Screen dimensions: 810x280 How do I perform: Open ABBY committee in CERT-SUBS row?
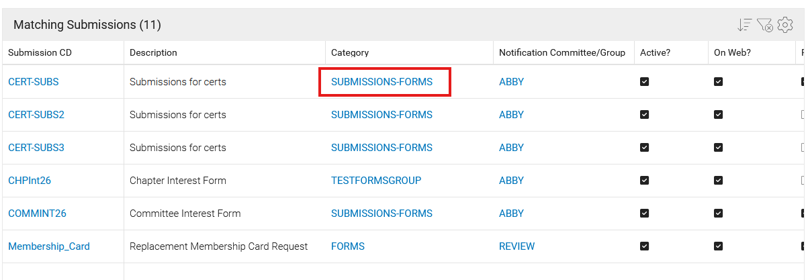tap(511, 82)
